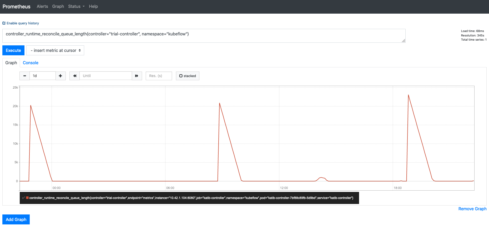Shrink time range with the minus icon

[24, 76]
